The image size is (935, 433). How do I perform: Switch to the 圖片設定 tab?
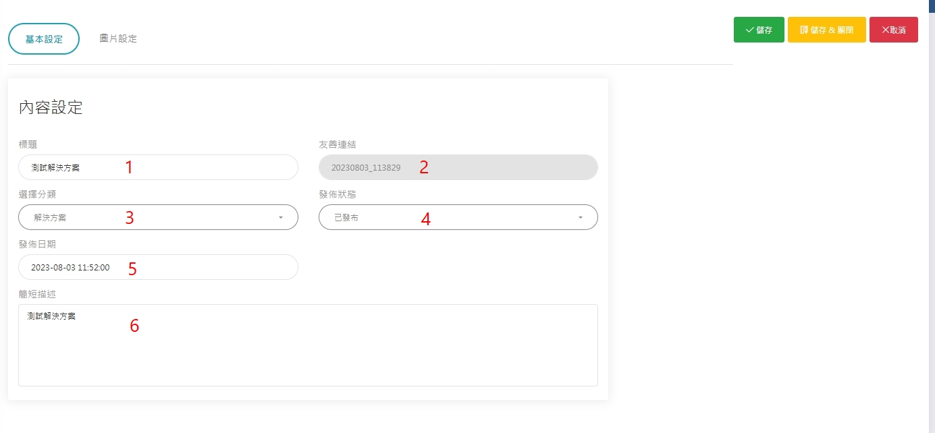tap(118, 38)
